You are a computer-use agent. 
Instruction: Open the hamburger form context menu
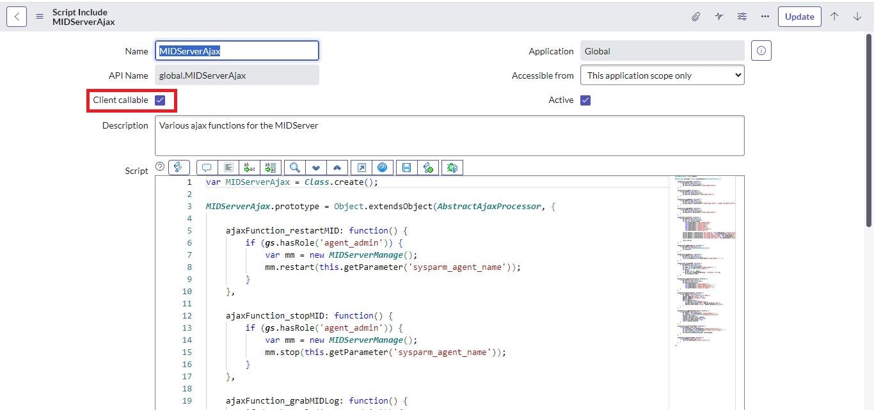(x=40, y=17)
